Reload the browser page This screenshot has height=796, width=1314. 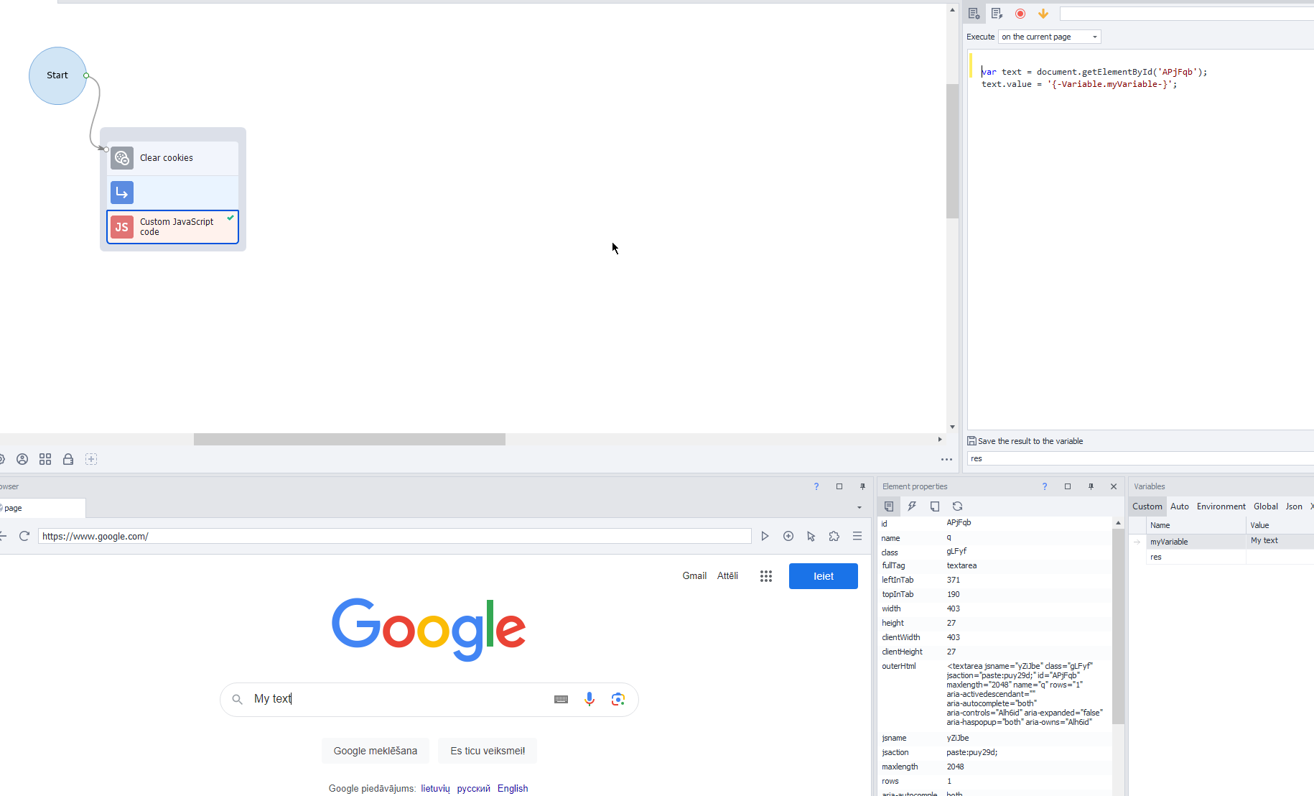point(24,536)
